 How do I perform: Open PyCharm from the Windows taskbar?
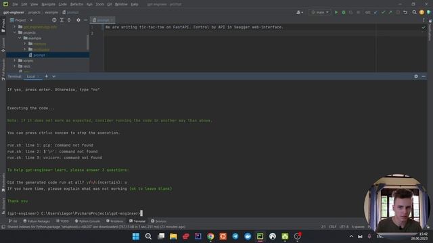(x=260, y=236)
